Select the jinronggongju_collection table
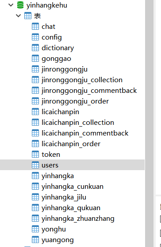This screenshot has height=247, width=161. (82, 80)
